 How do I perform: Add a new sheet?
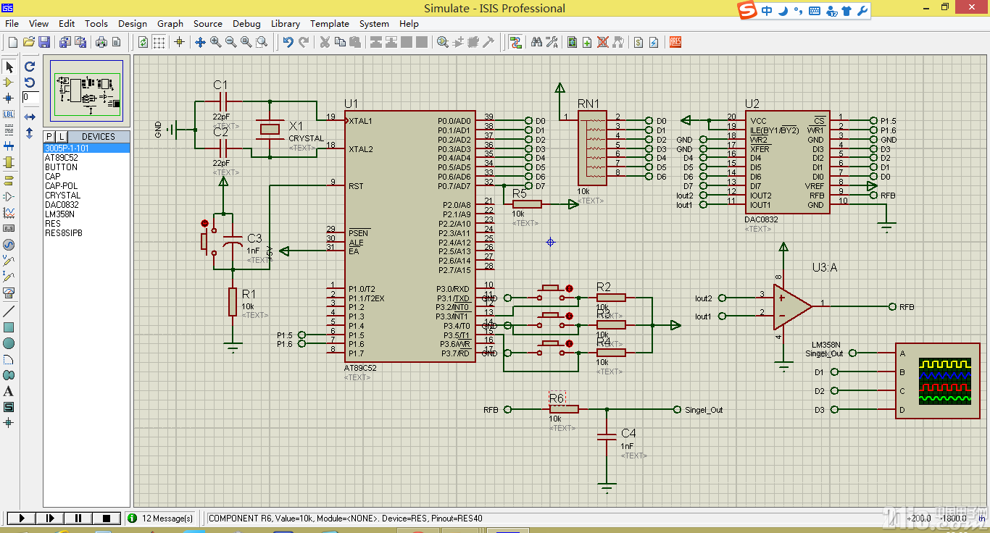pyautogui.click(x=587, y=42)
